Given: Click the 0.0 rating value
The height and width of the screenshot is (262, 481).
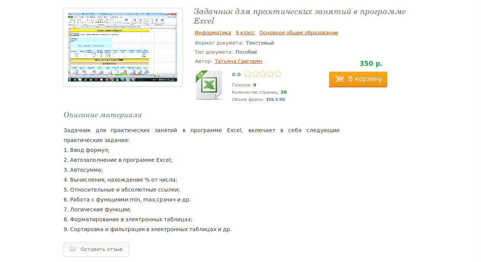Looking at the screenshot, I should click(236, 75).
